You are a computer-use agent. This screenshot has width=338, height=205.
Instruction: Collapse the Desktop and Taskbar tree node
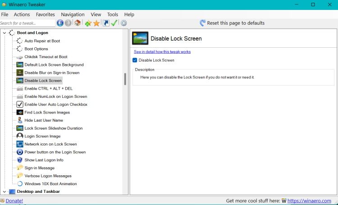5,191
